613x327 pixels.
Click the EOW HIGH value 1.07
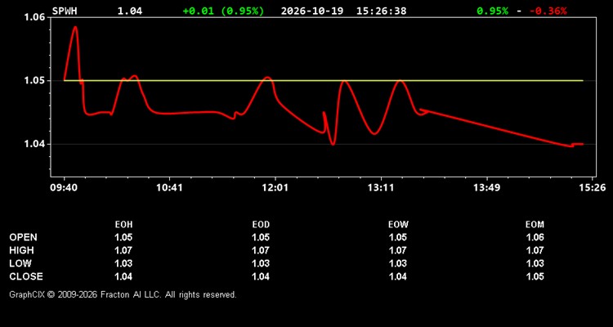pyautogui.click(x=398, y=250)
